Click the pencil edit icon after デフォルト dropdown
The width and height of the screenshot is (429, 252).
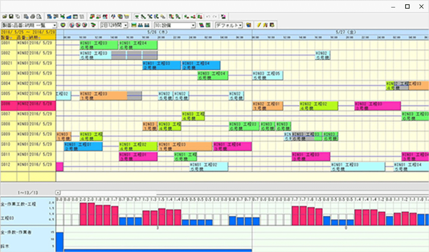click(x=259, y=25)
